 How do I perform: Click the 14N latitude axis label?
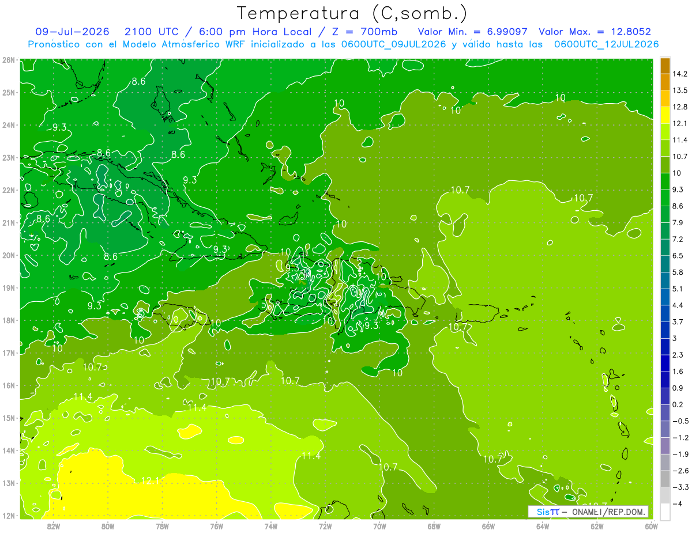[8, 450]
